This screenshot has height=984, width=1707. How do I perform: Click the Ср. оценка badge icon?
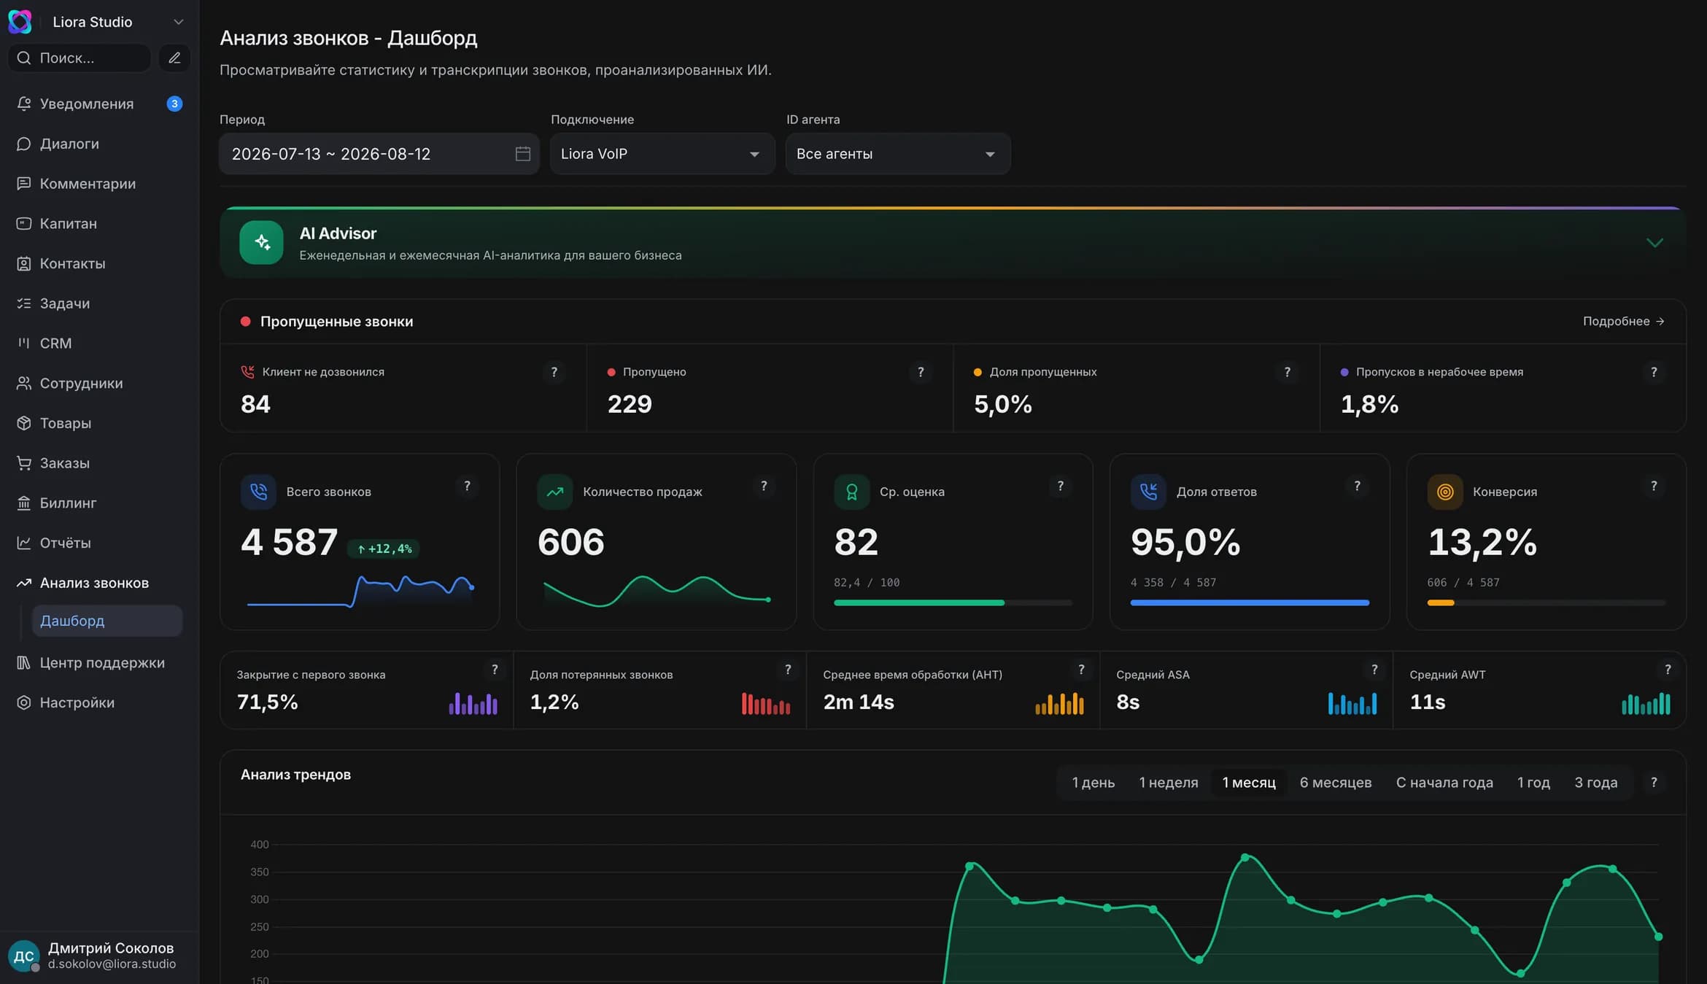(852, 492)
